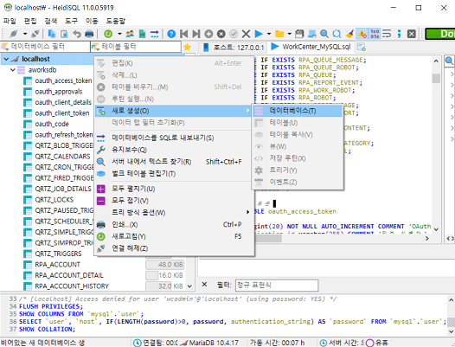Click the green SQL file import icon

(142, 34)
